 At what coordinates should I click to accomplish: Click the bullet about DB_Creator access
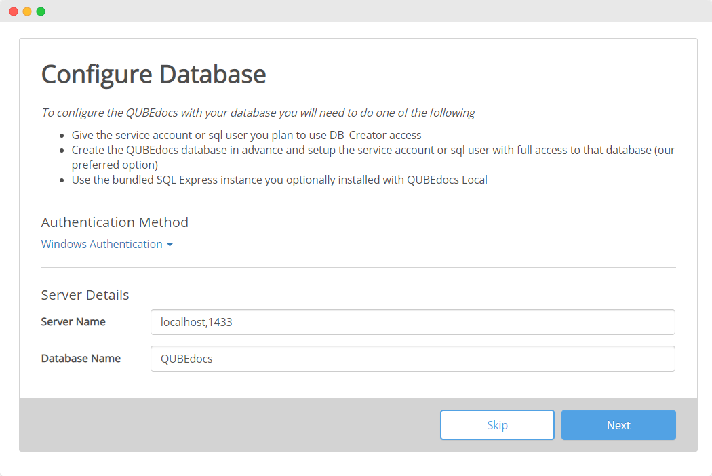(x=247, y=135)
